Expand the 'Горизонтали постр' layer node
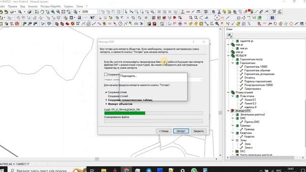The image size is (306, 172). [233, 59]
